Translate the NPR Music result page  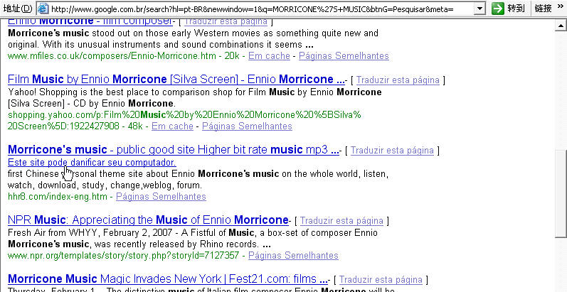(341, 220)
